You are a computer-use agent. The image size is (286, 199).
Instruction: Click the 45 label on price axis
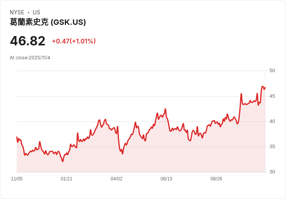(272, 96)
